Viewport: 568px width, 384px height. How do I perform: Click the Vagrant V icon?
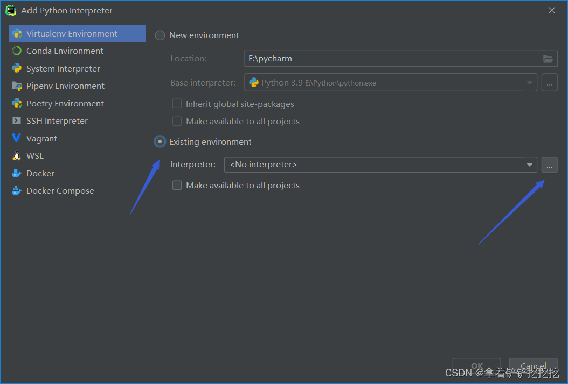click(x=17, y=138)
